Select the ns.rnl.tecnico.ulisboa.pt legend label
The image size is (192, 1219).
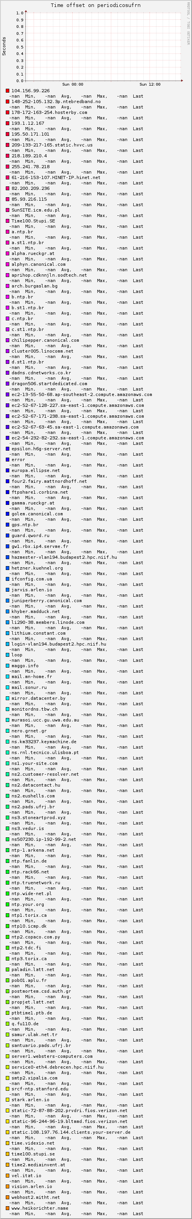pos(45,752)
